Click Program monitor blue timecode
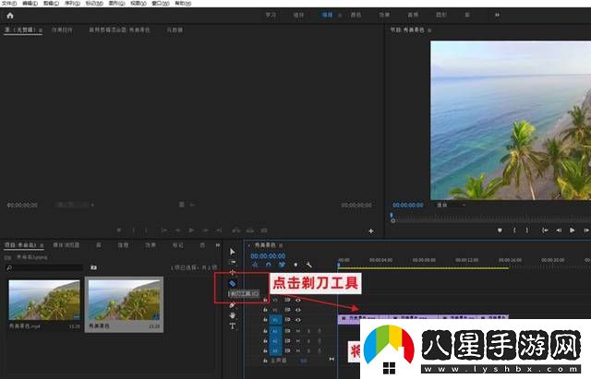Screen dimensions: 591x379 [408, 205]
